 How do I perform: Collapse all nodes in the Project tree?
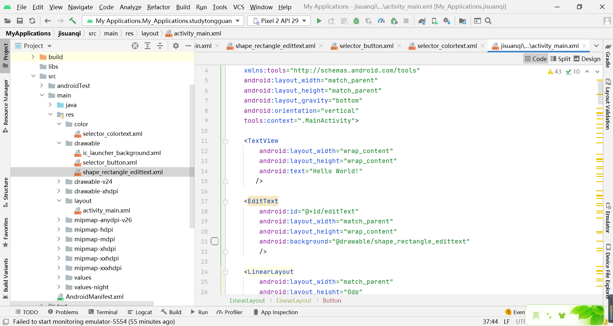click(x=160, y=46)
